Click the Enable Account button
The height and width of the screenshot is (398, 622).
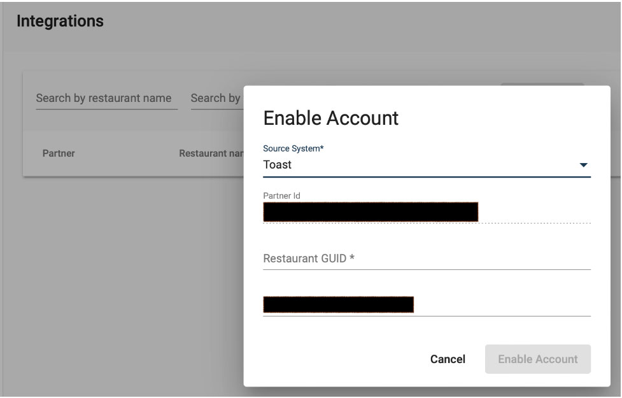(537, 359)
